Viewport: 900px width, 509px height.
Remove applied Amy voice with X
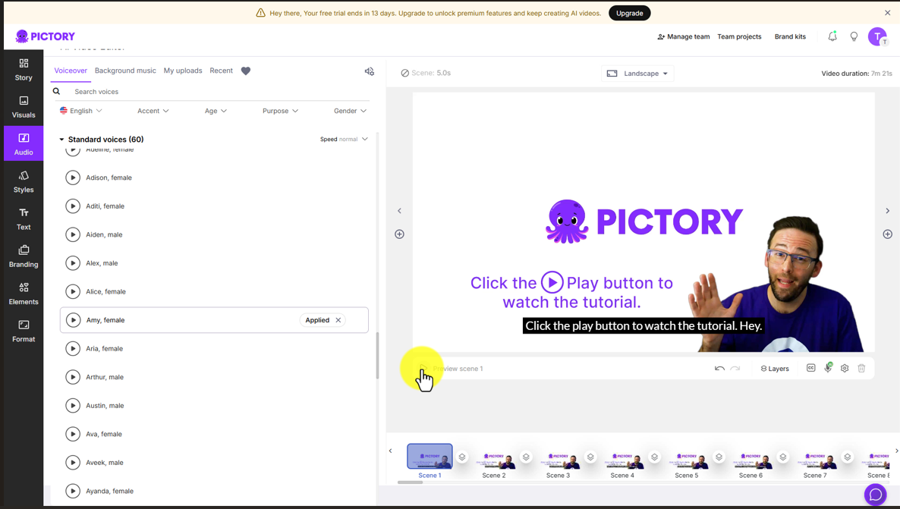(x=338, y=320)
